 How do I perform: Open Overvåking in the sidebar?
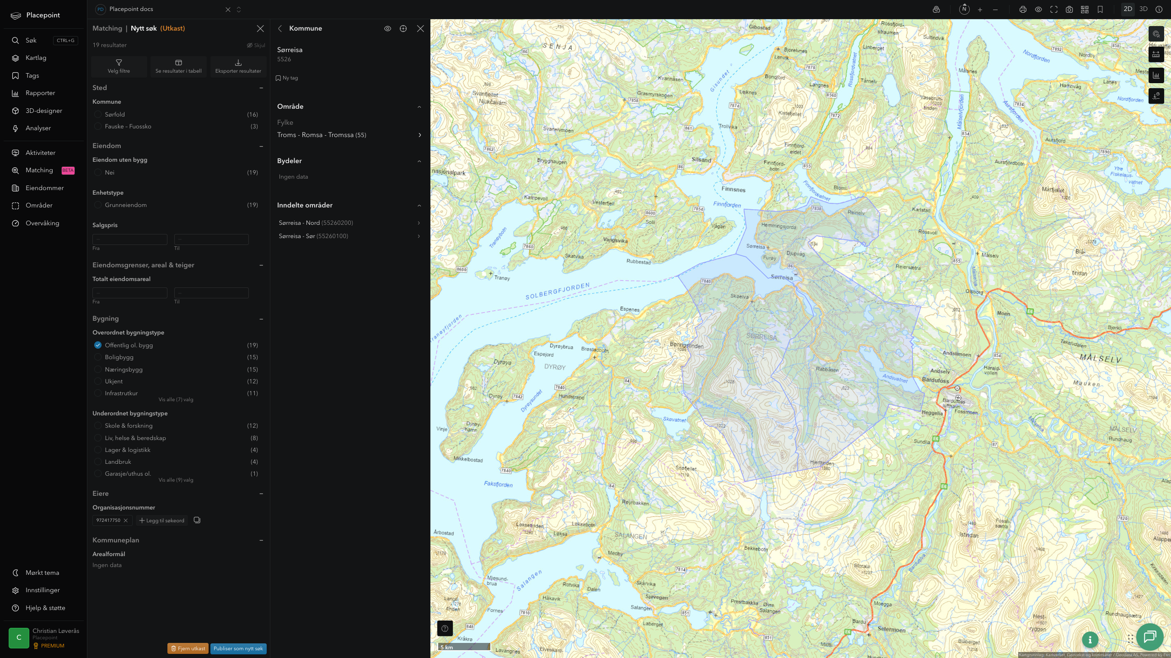coord(43,223)
